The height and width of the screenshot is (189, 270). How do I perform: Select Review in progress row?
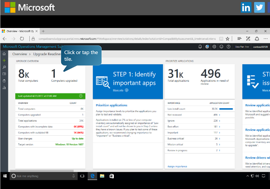pos(200,151)
